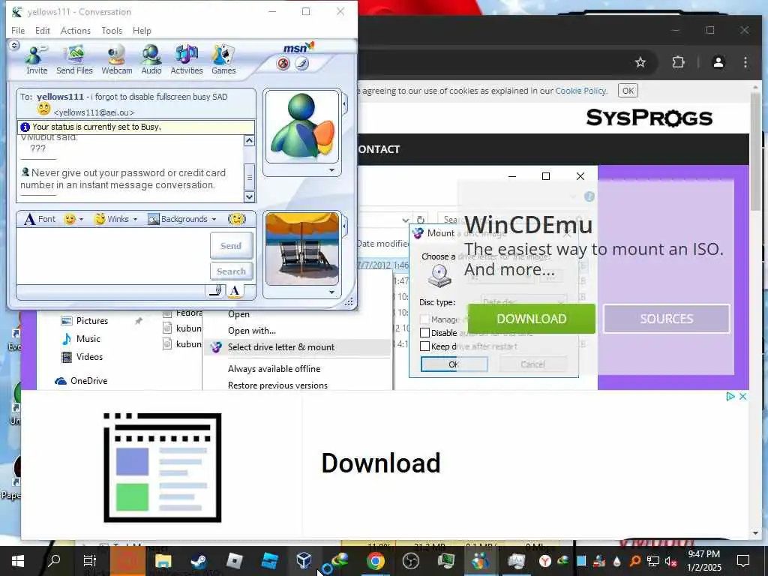Switch to text typing mode tab
The image size is (768, 576).
235,291
